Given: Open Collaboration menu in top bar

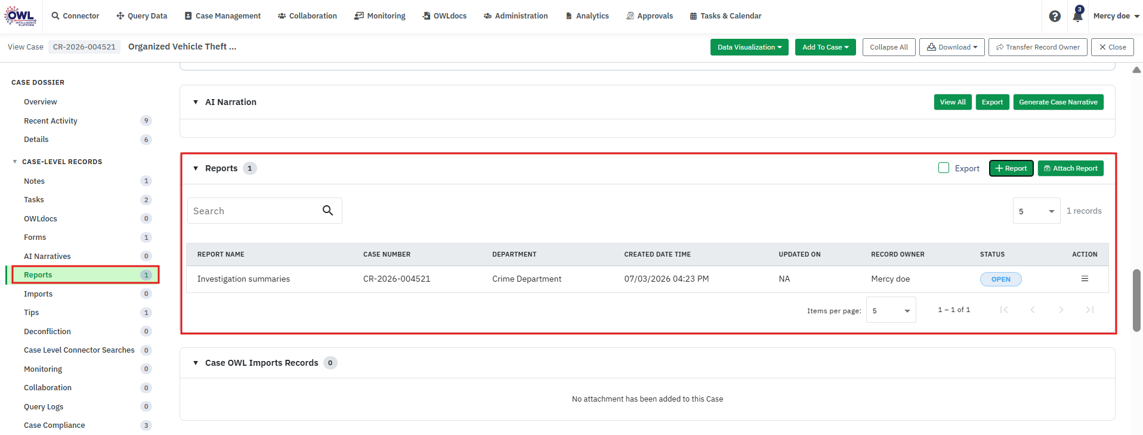Looking at the screenshot, I should (307, 16).
